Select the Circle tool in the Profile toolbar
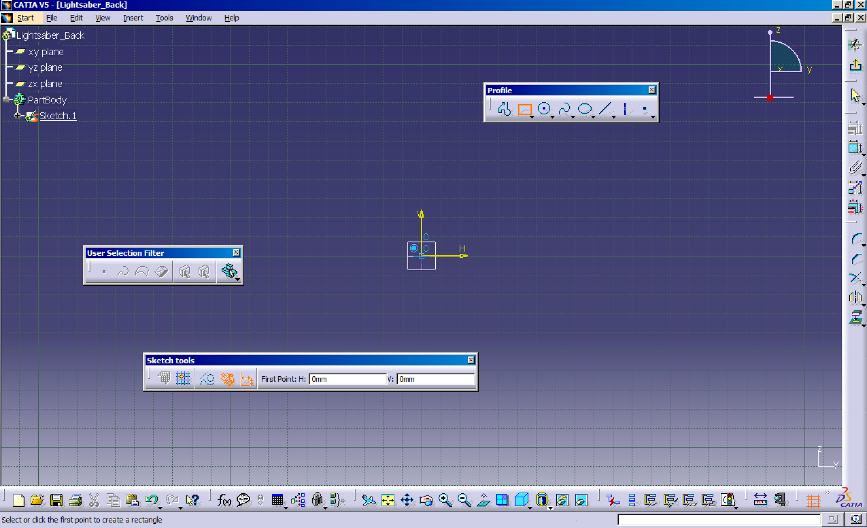Viewport: 867px width, 528px height. click(544, 108)
